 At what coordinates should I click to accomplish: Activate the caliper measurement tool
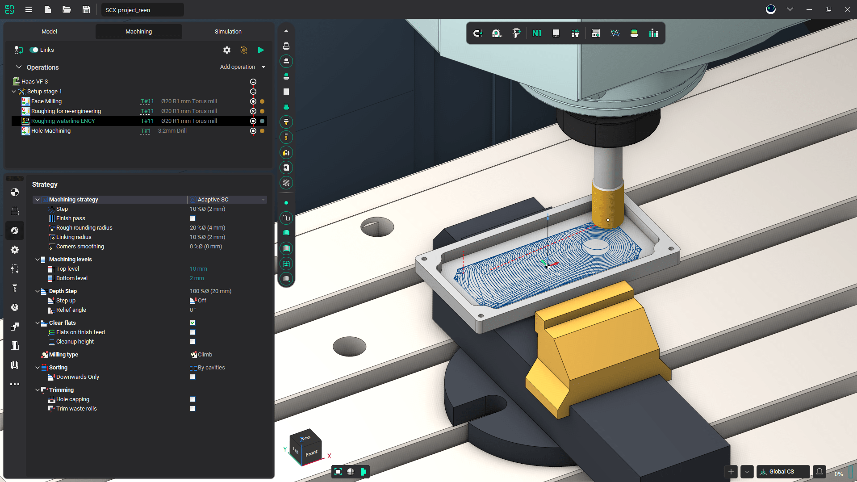[516, 33]
